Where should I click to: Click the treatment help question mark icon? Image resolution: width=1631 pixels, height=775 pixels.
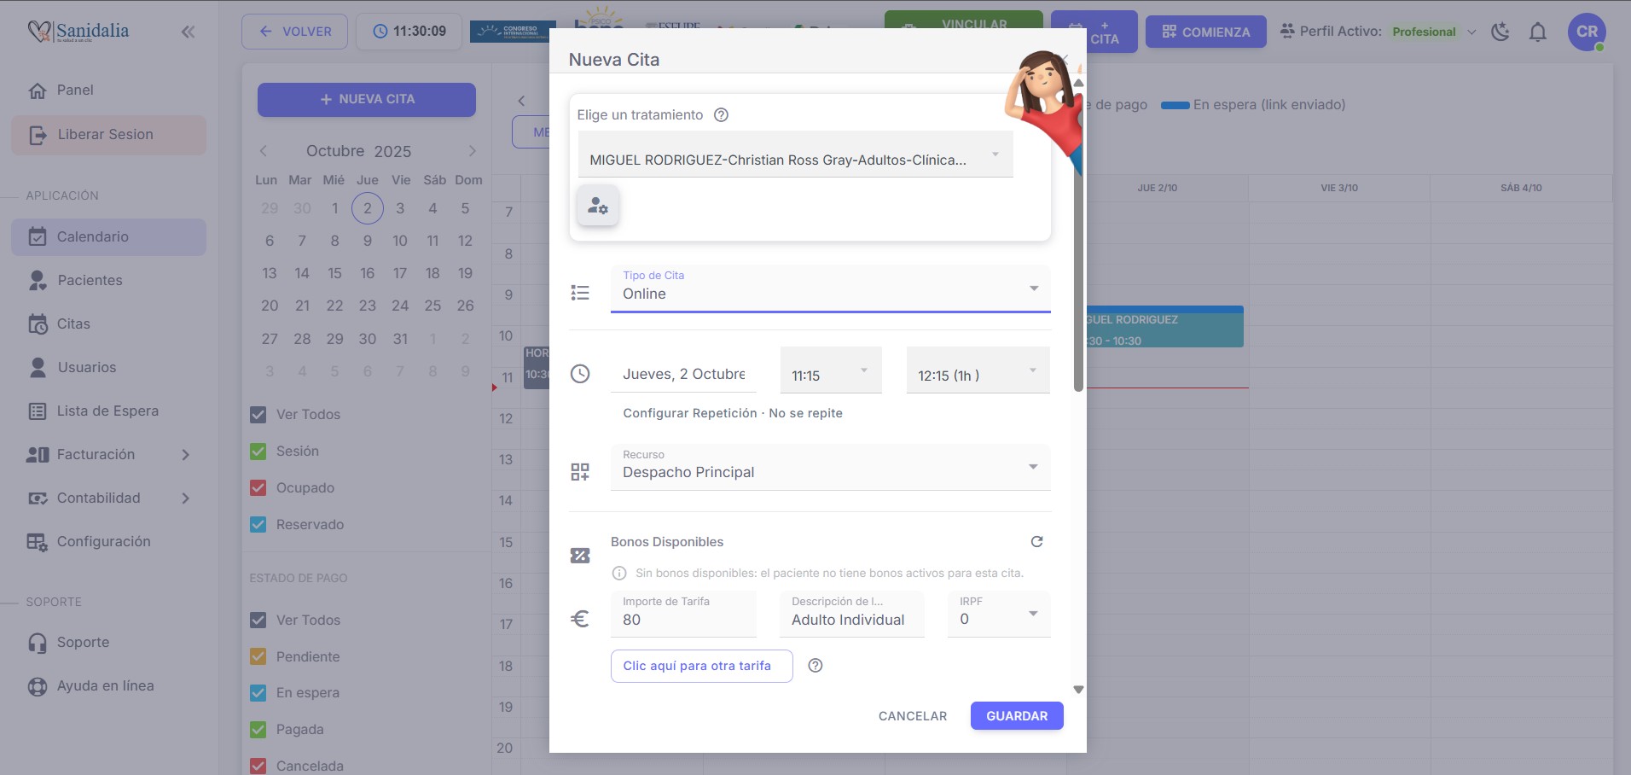coord(721,115)
